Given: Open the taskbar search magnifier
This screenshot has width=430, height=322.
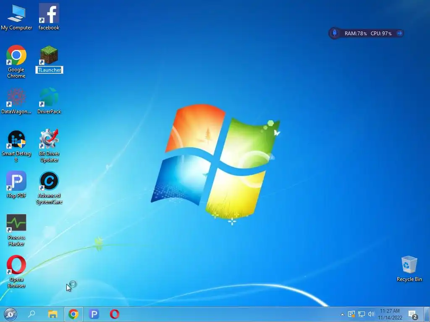Looking at the screenshot, I should coord(31,314).
